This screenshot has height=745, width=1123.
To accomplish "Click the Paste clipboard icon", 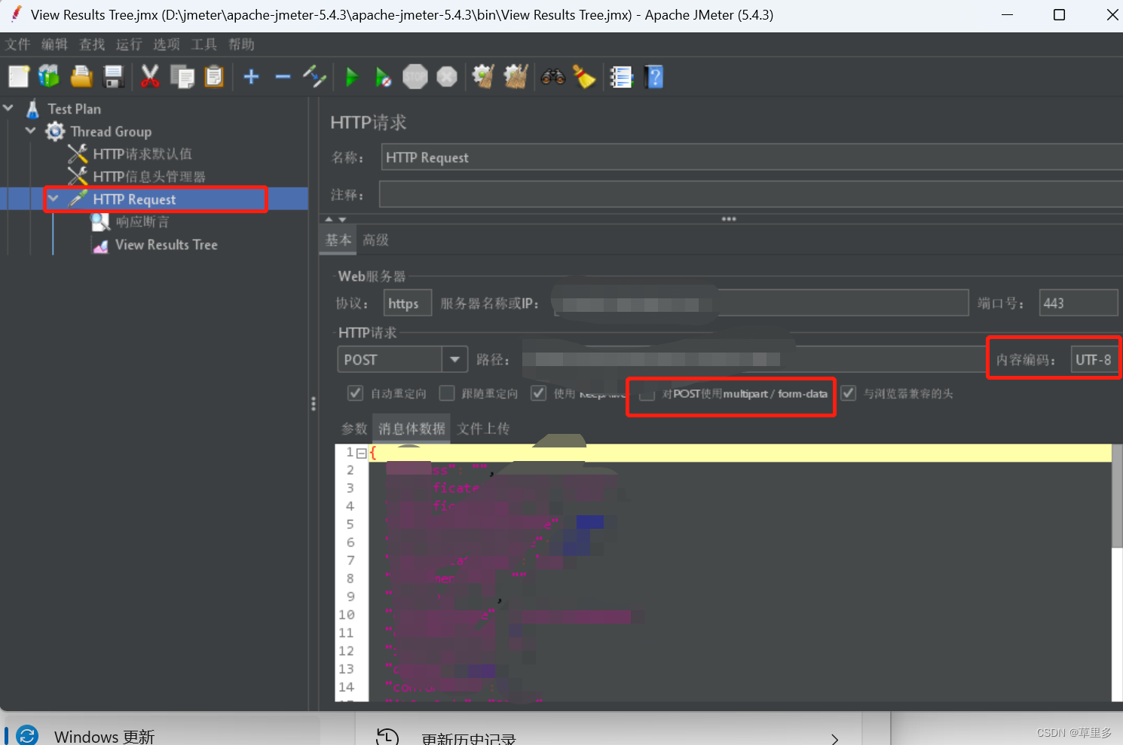I will point(214,76).
